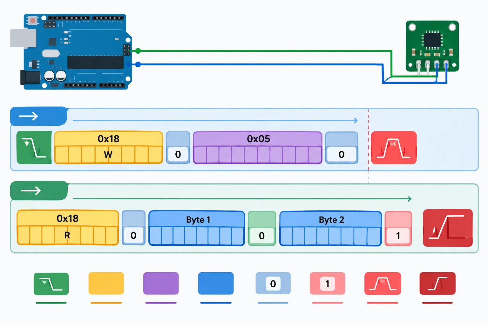This screenshot has width=488, height=325.
Task: Click the pink NACK 1 after Byte 2
Action: tap(398, 229)
